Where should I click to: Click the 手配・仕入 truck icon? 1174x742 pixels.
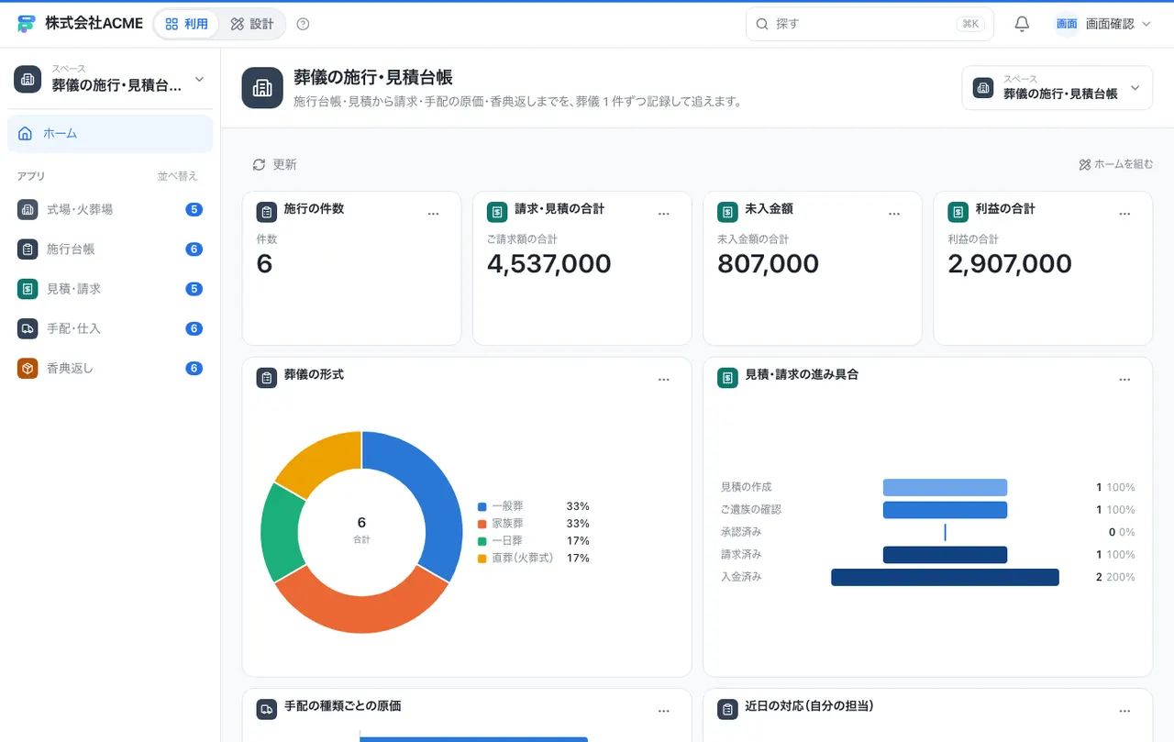click(x=28, y=328)
